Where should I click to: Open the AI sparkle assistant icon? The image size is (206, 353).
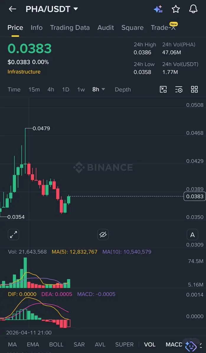pos(158,9)
